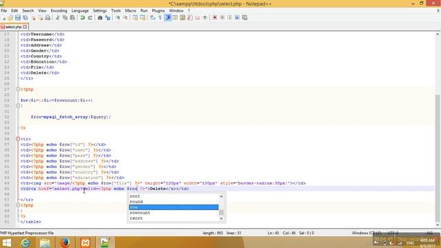Image resolution: width=441 pixels, height=248 pixels.
Task: Click the Redo toolbar icon
Action: pos(90,18)
